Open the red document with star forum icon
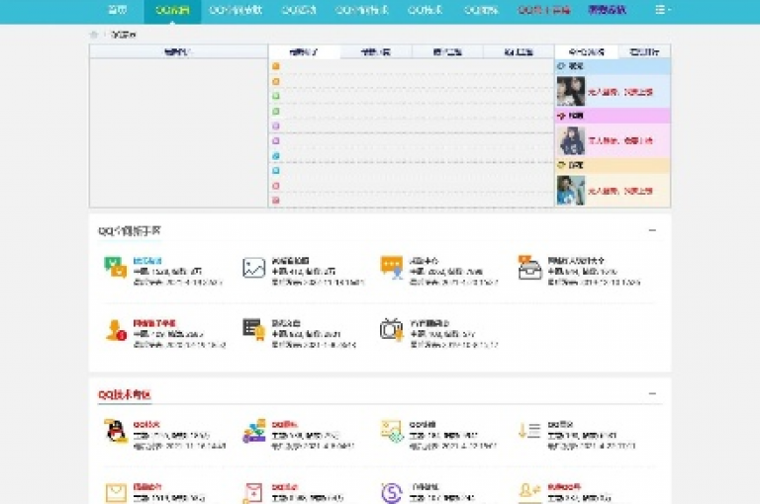 (254, 493)
